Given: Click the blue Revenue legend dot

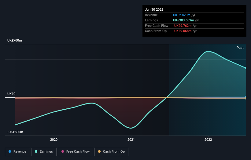Looking at the screenshot, I should (10, 151).
